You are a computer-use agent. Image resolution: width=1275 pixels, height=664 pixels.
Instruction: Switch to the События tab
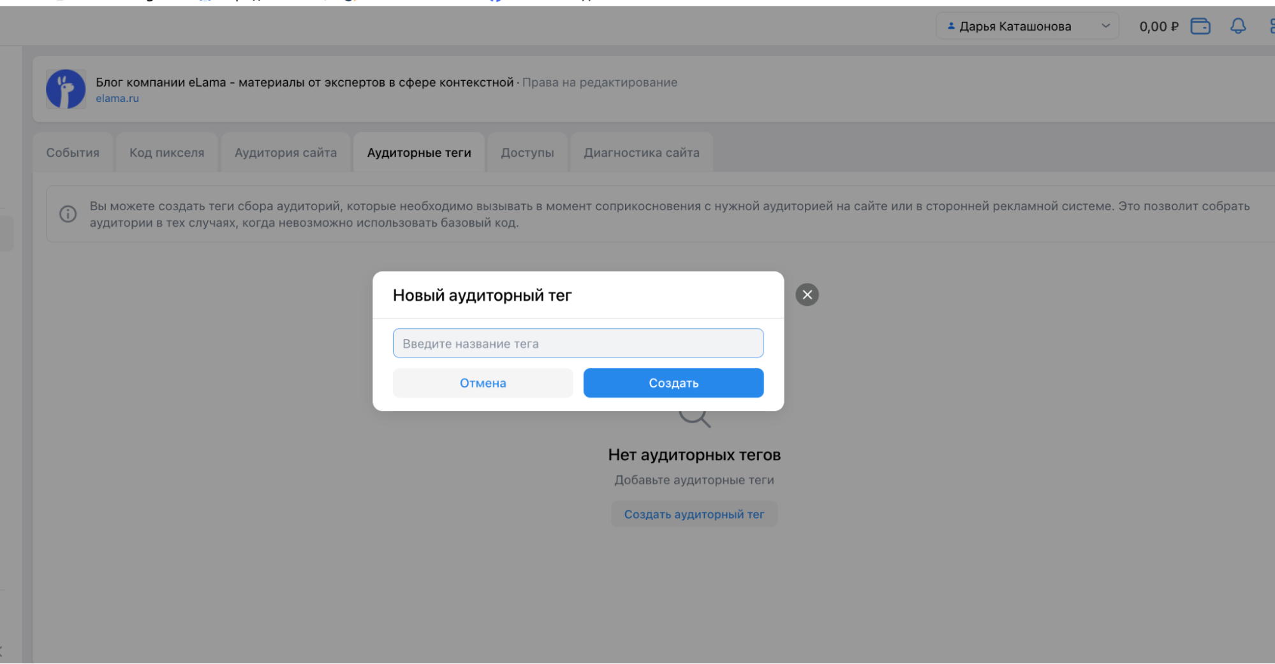click(73, 153)
